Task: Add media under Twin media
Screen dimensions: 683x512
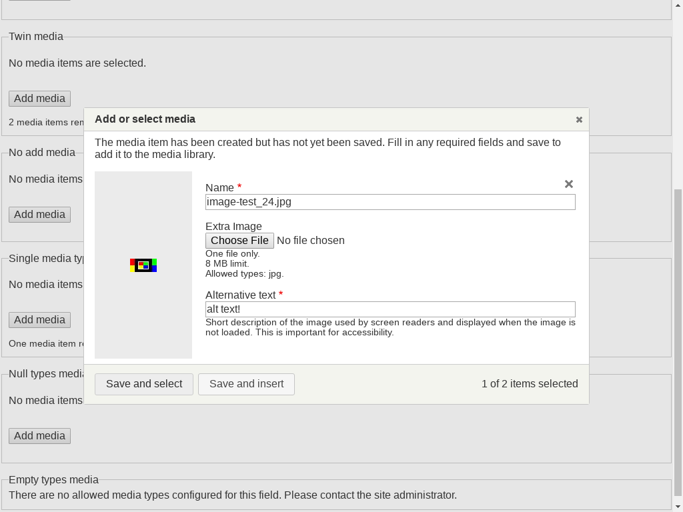Action: click(39, 99)
